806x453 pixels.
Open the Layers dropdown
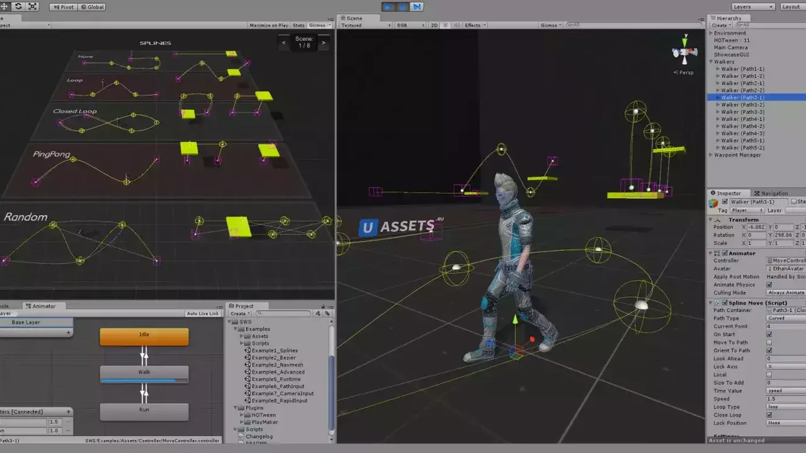click(753, 7)
